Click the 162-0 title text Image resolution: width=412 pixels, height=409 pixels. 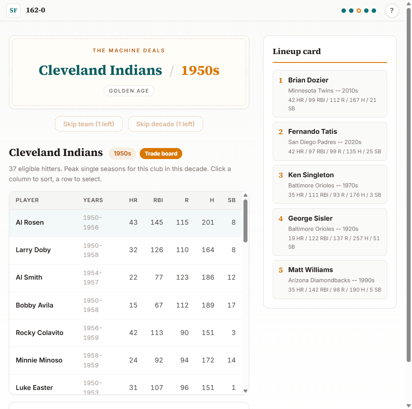[35, 10]
